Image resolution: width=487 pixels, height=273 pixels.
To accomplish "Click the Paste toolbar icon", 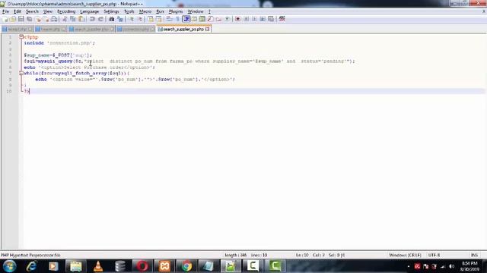I will pyautogui.click(x=81, y=19).
